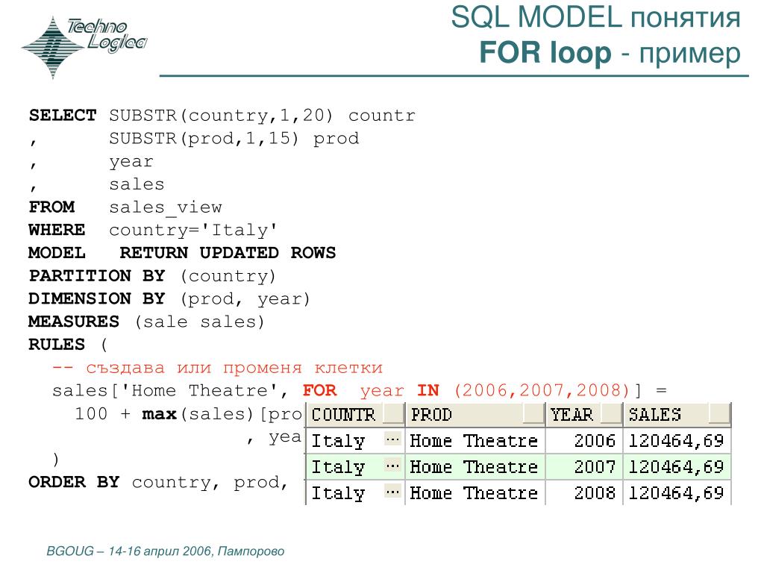Click 'SUBSTR(country,1,20)' expression
The width and height of the screenshot is (764, 573).
click(x=221, y=116)
